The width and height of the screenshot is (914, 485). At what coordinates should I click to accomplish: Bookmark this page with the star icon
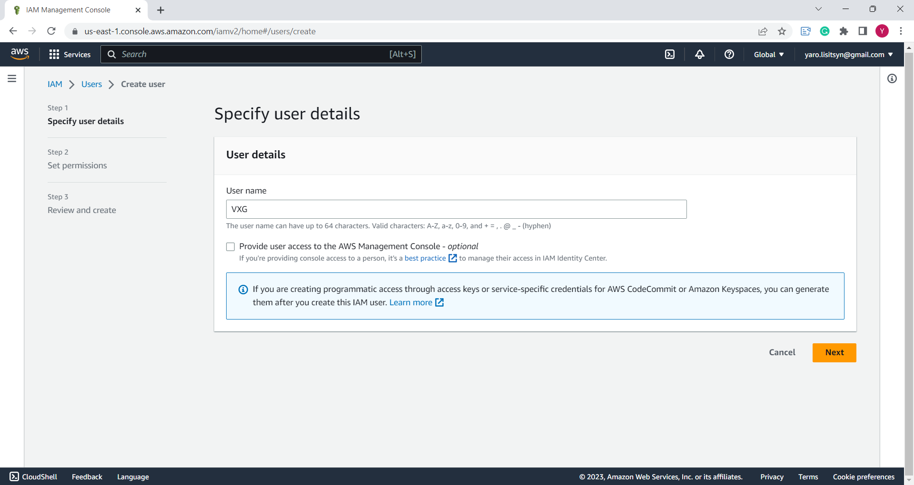click(x=782, y=31)
